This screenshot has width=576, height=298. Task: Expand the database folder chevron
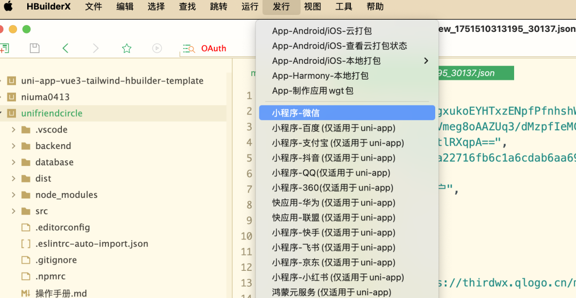click(13, 162)
